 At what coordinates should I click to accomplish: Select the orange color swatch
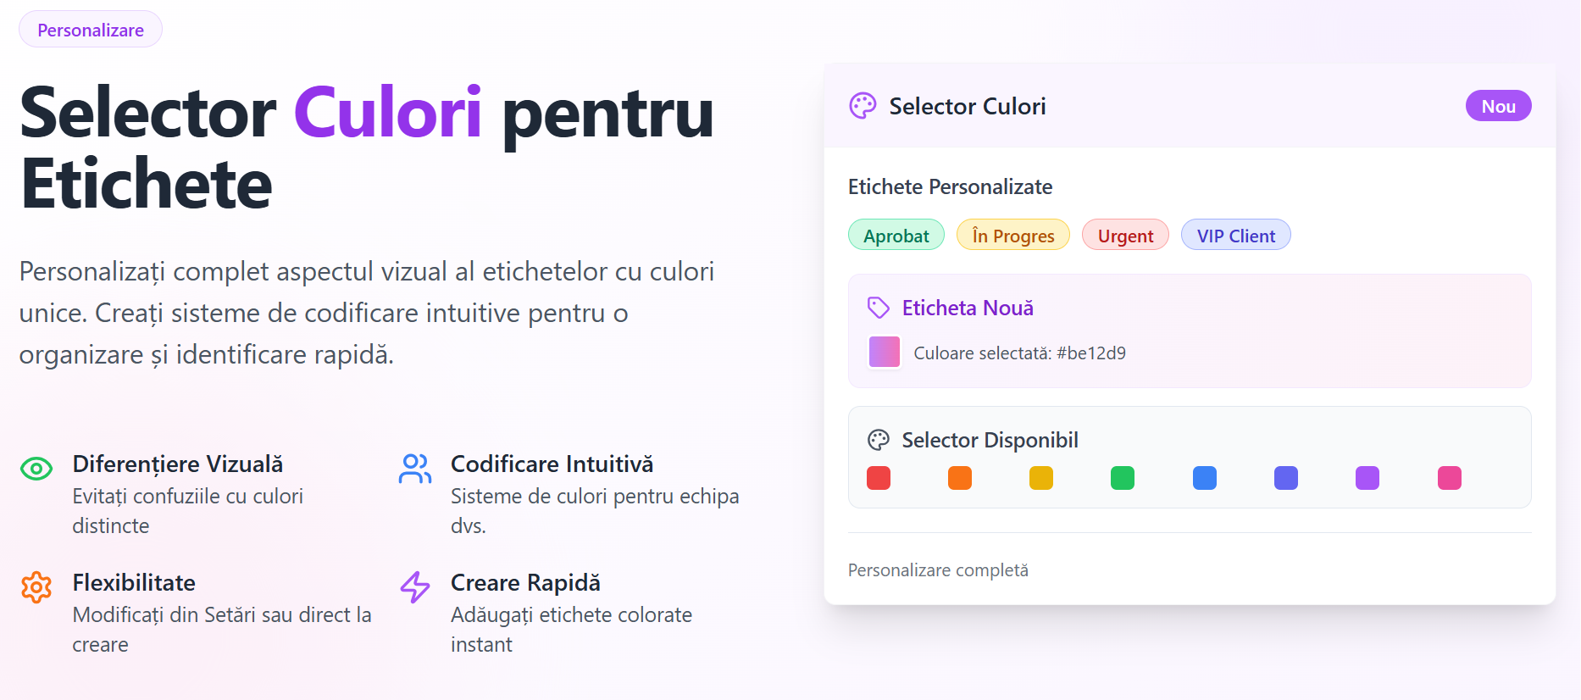[960, 478]
